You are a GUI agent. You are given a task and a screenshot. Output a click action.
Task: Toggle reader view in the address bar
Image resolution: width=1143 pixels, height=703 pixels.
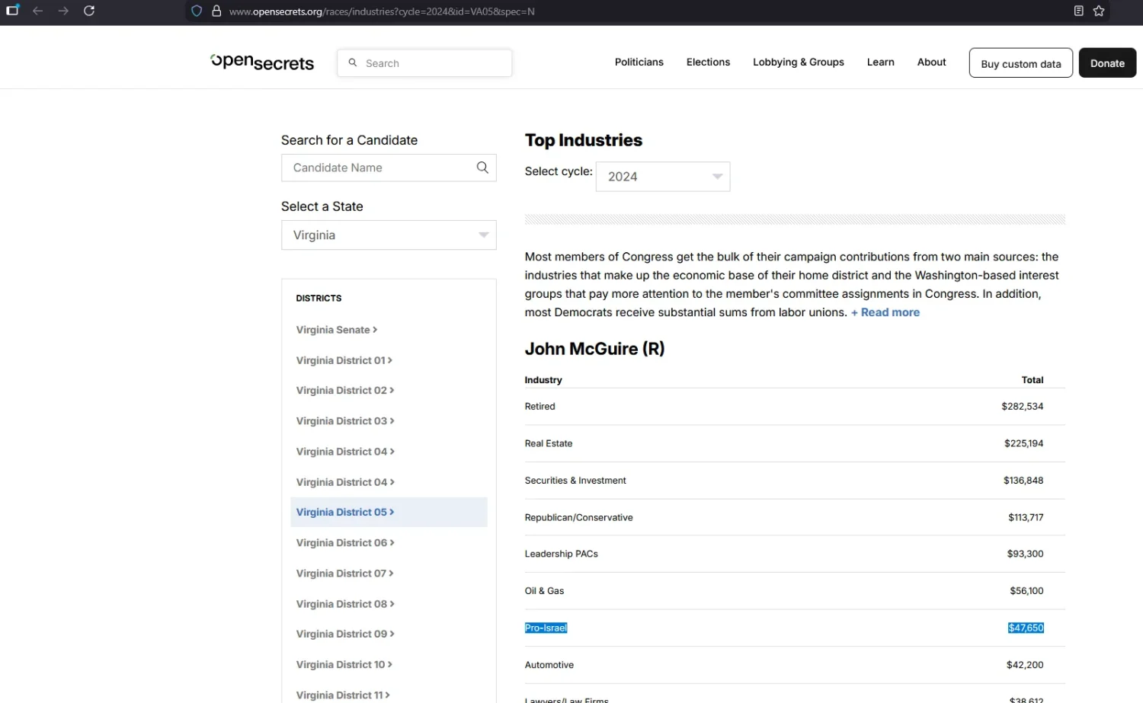(1079, 11)
